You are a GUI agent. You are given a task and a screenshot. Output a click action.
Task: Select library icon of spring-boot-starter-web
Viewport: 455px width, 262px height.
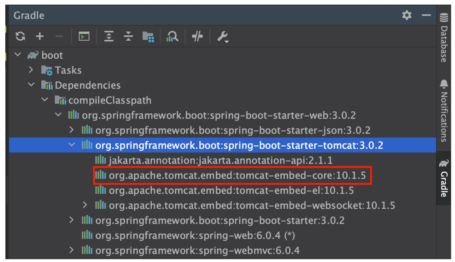click(x=73, y=115)
